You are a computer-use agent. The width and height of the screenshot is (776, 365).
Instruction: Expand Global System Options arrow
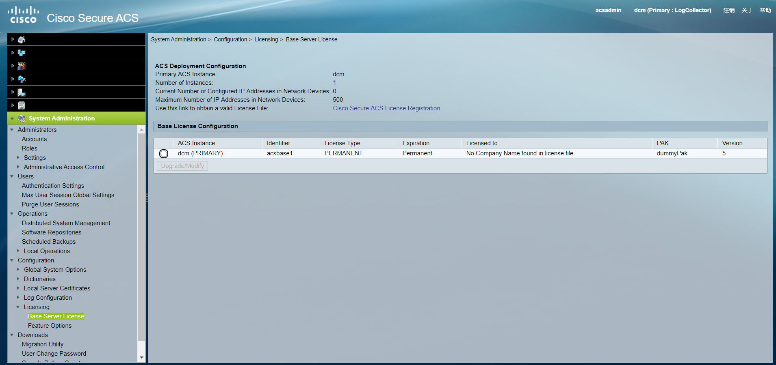[18, 269]
